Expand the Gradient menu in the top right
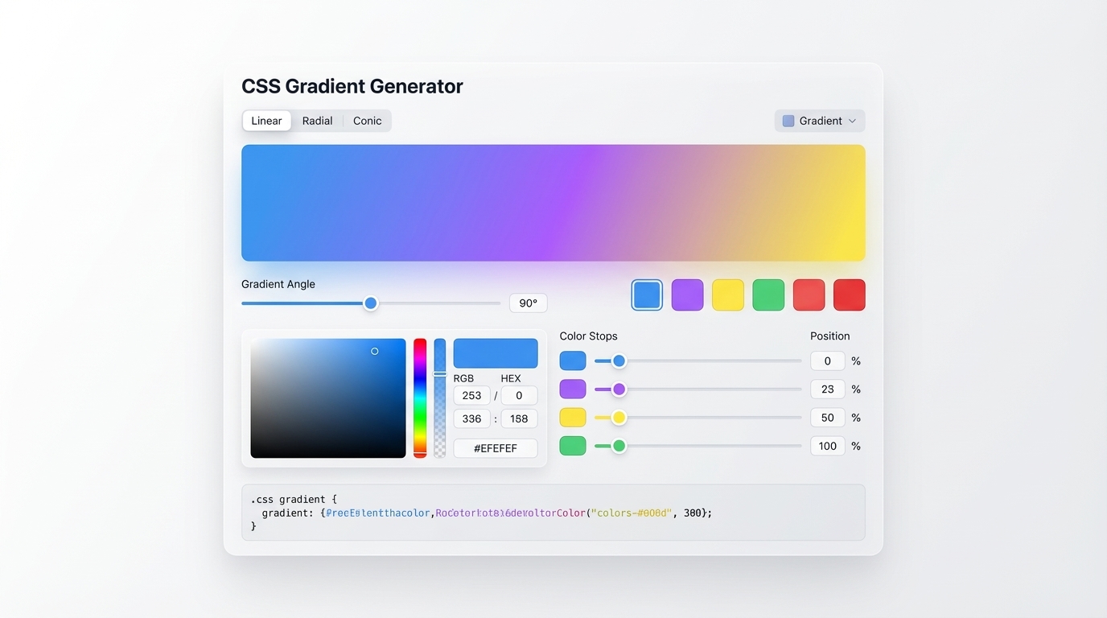 pos(819,120)
